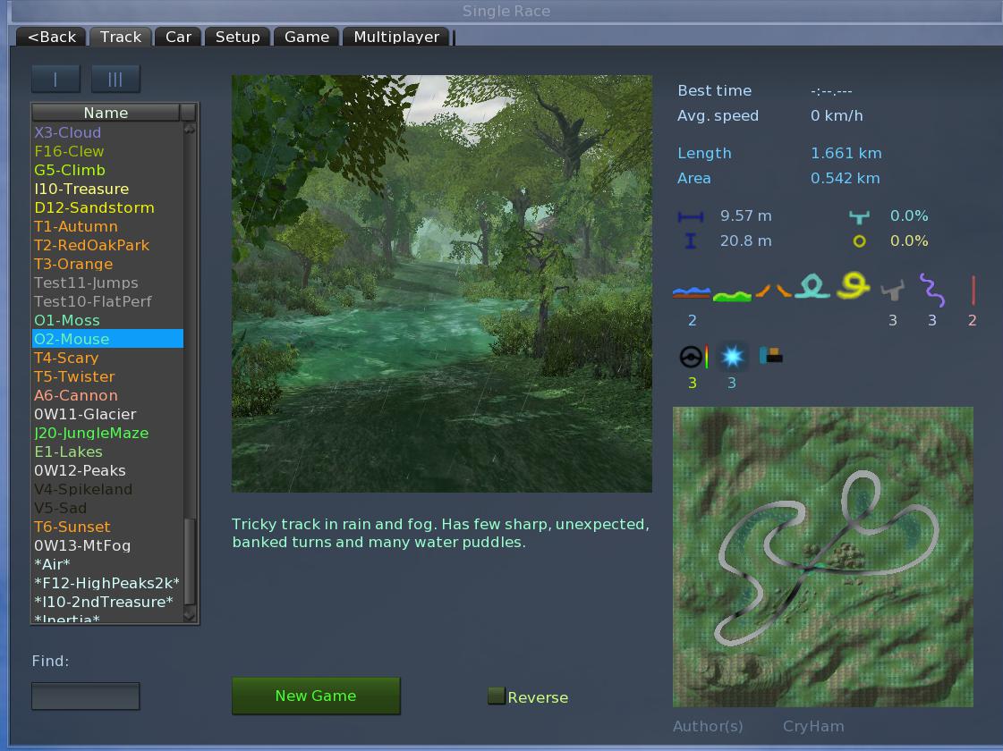Click the orange jumps icon
Image resolution: width=1003 pixels, height=751 pixels.
770,291
